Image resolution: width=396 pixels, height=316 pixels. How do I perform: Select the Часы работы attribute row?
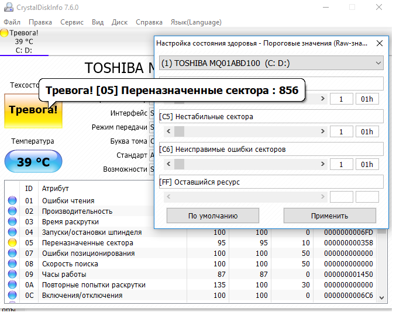pos(191,274)
